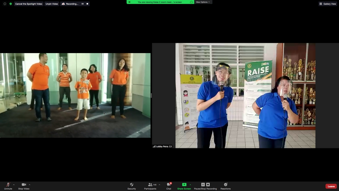Expand video options arrow next to Stop Video
339x191 pixels.
pyautogui.click(x=29, y=185)
